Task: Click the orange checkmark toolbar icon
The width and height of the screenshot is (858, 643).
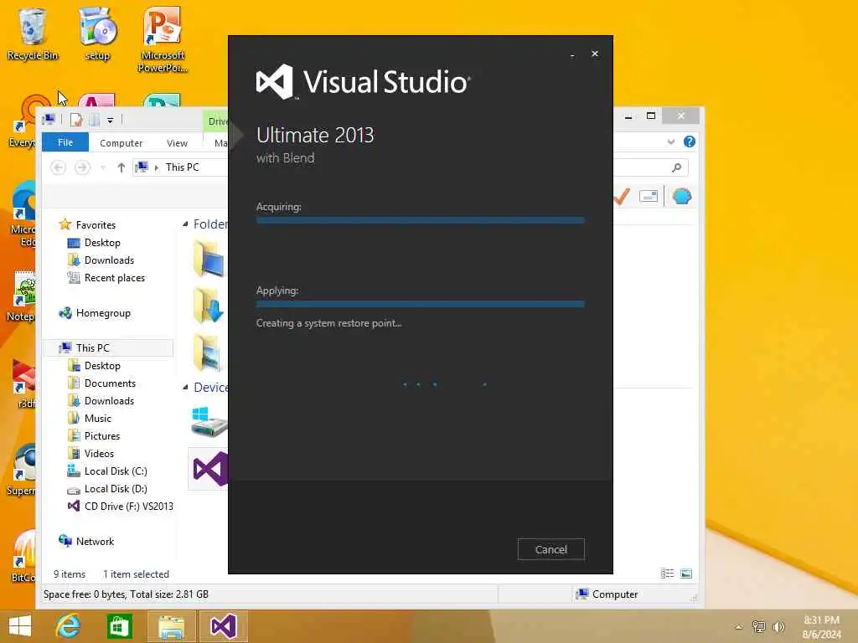Action: [x=622, y=196]
